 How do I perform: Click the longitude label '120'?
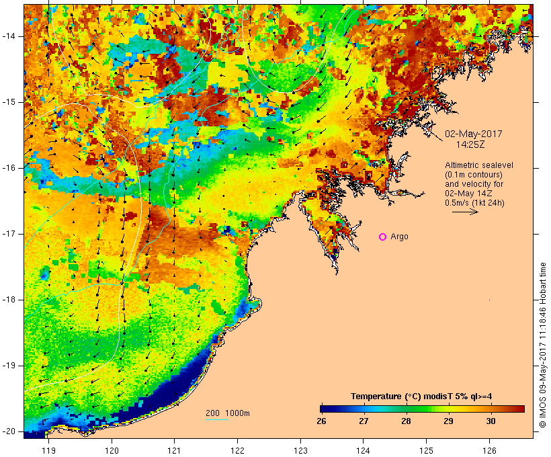pyautogui.click(x=112, y=450)
